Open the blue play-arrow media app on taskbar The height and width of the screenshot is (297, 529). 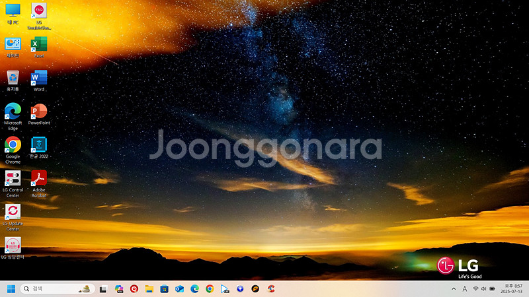[225, 289]
